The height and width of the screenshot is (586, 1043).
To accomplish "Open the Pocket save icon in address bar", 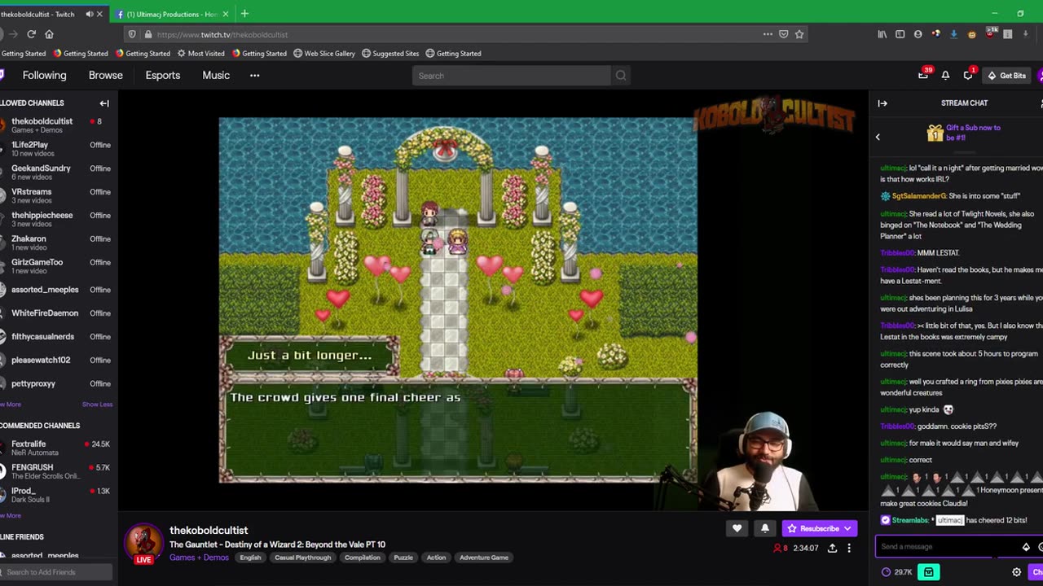I will [784, 34].
